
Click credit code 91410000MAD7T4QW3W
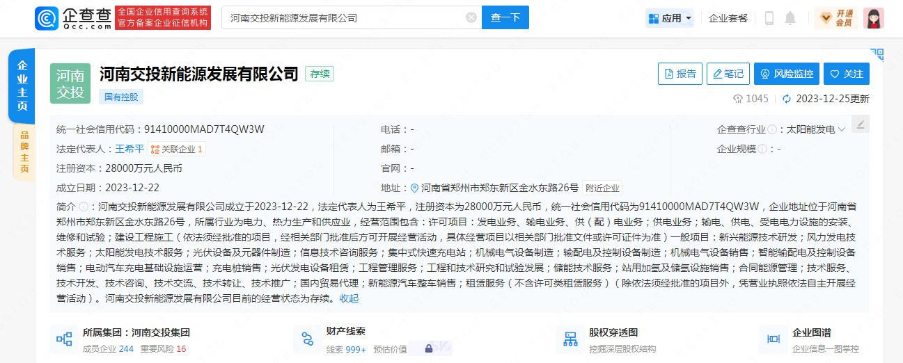click(x=204, y=129)
